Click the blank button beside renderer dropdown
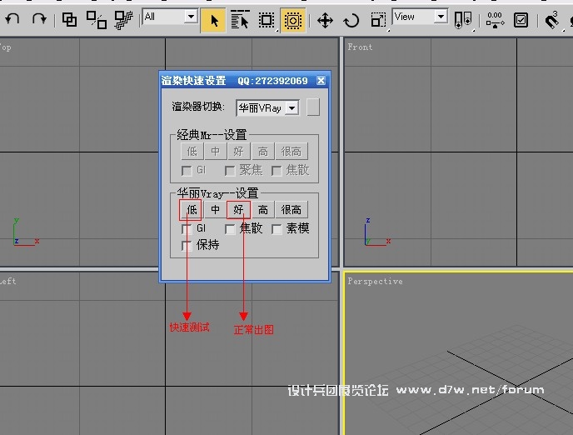The image size is (573, 435). pyautogui.click(x=313, y=107)
